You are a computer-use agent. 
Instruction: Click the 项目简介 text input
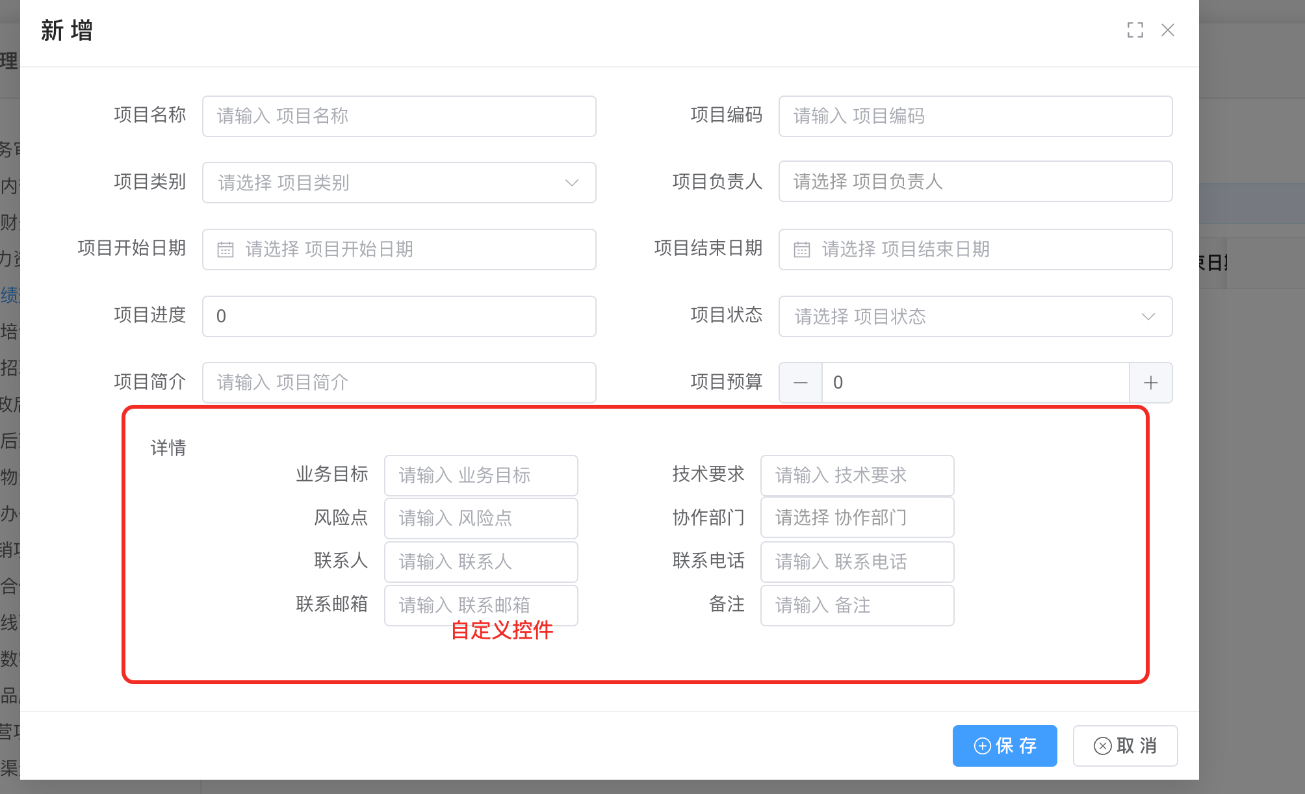[x=399, y=383]
